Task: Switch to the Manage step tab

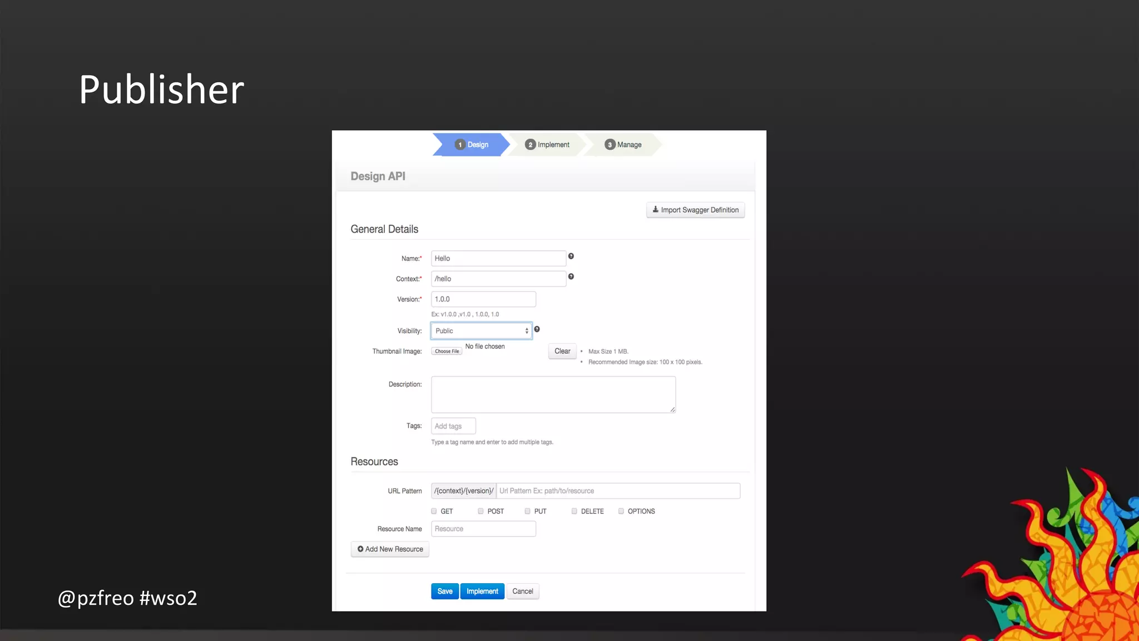Action: tap(623, 145)
